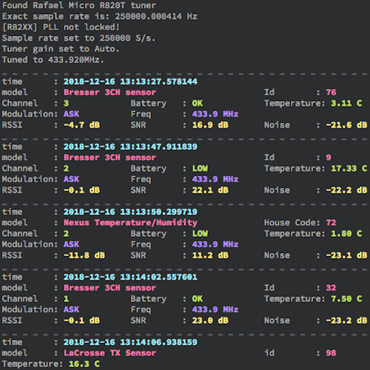
Task: Click Battery 'OK' in the Id 76 record
Action: [197, 103]
